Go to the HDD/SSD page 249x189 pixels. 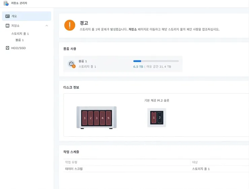click(19, 48)
